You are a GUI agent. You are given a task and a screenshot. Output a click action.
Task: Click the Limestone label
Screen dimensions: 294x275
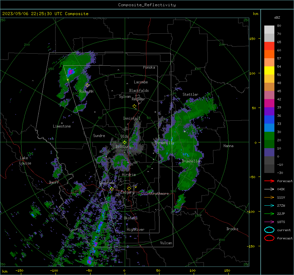tap(62, 126)
